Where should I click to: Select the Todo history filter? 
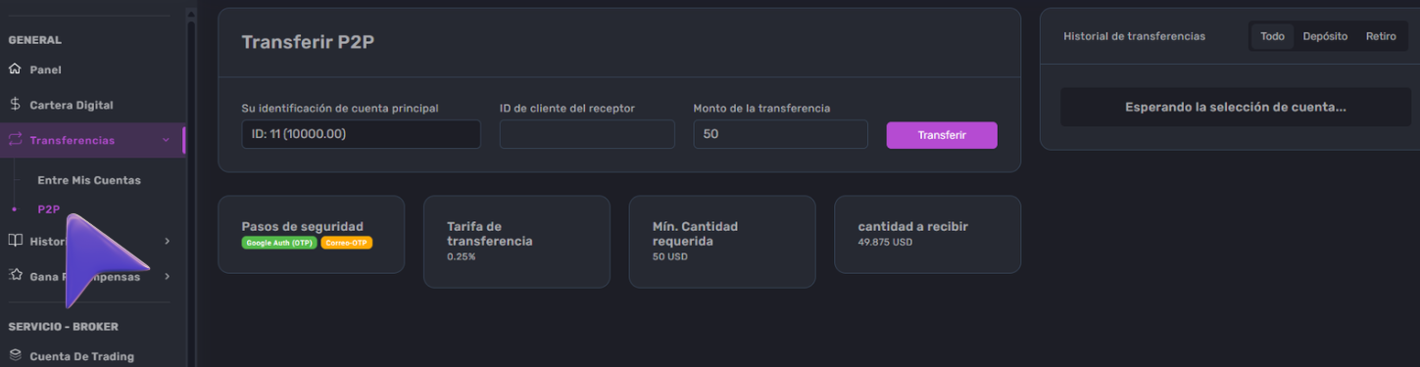tap(1272, 36)
